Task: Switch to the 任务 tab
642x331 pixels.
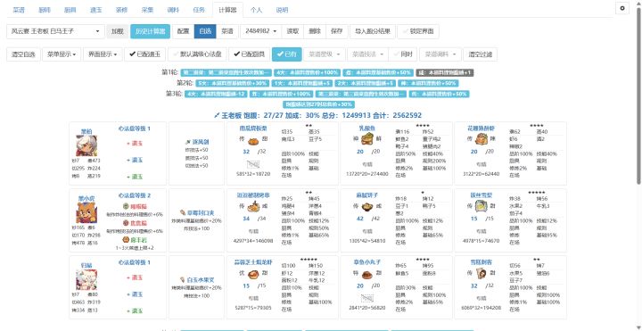Action: pyautogui.click(x=199, y=10)
